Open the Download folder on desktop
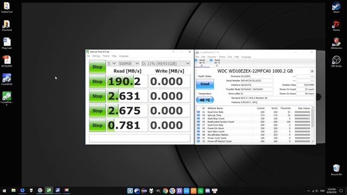 7,25
